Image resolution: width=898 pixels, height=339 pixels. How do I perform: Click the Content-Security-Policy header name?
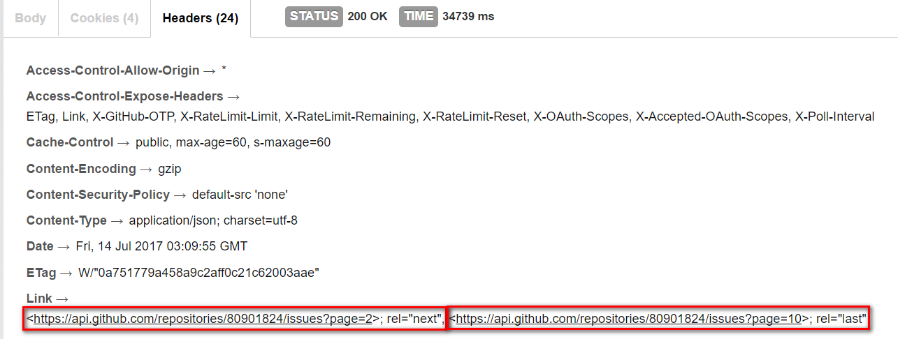(x=98, y=195)
